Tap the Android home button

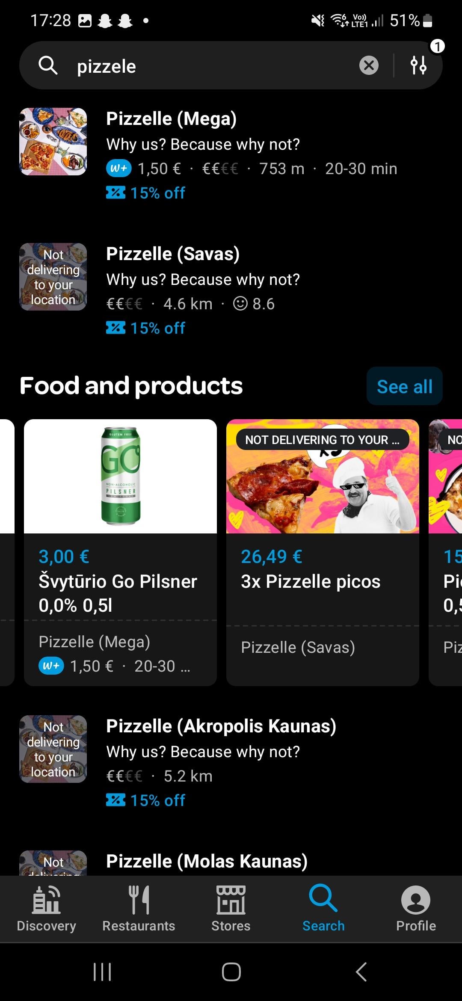coord(231,972)
